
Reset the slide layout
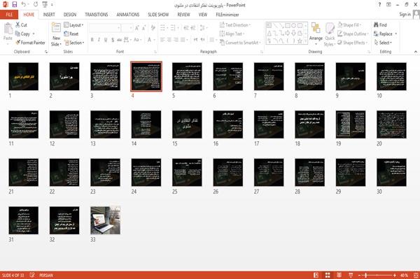click(x=71, y=34)
